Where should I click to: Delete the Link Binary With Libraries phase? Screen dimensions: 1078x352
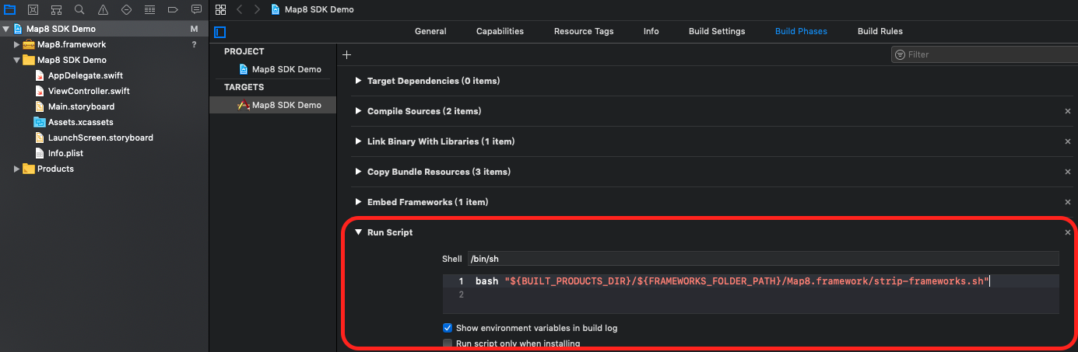pyautogui.click(x=1068, y=141)
